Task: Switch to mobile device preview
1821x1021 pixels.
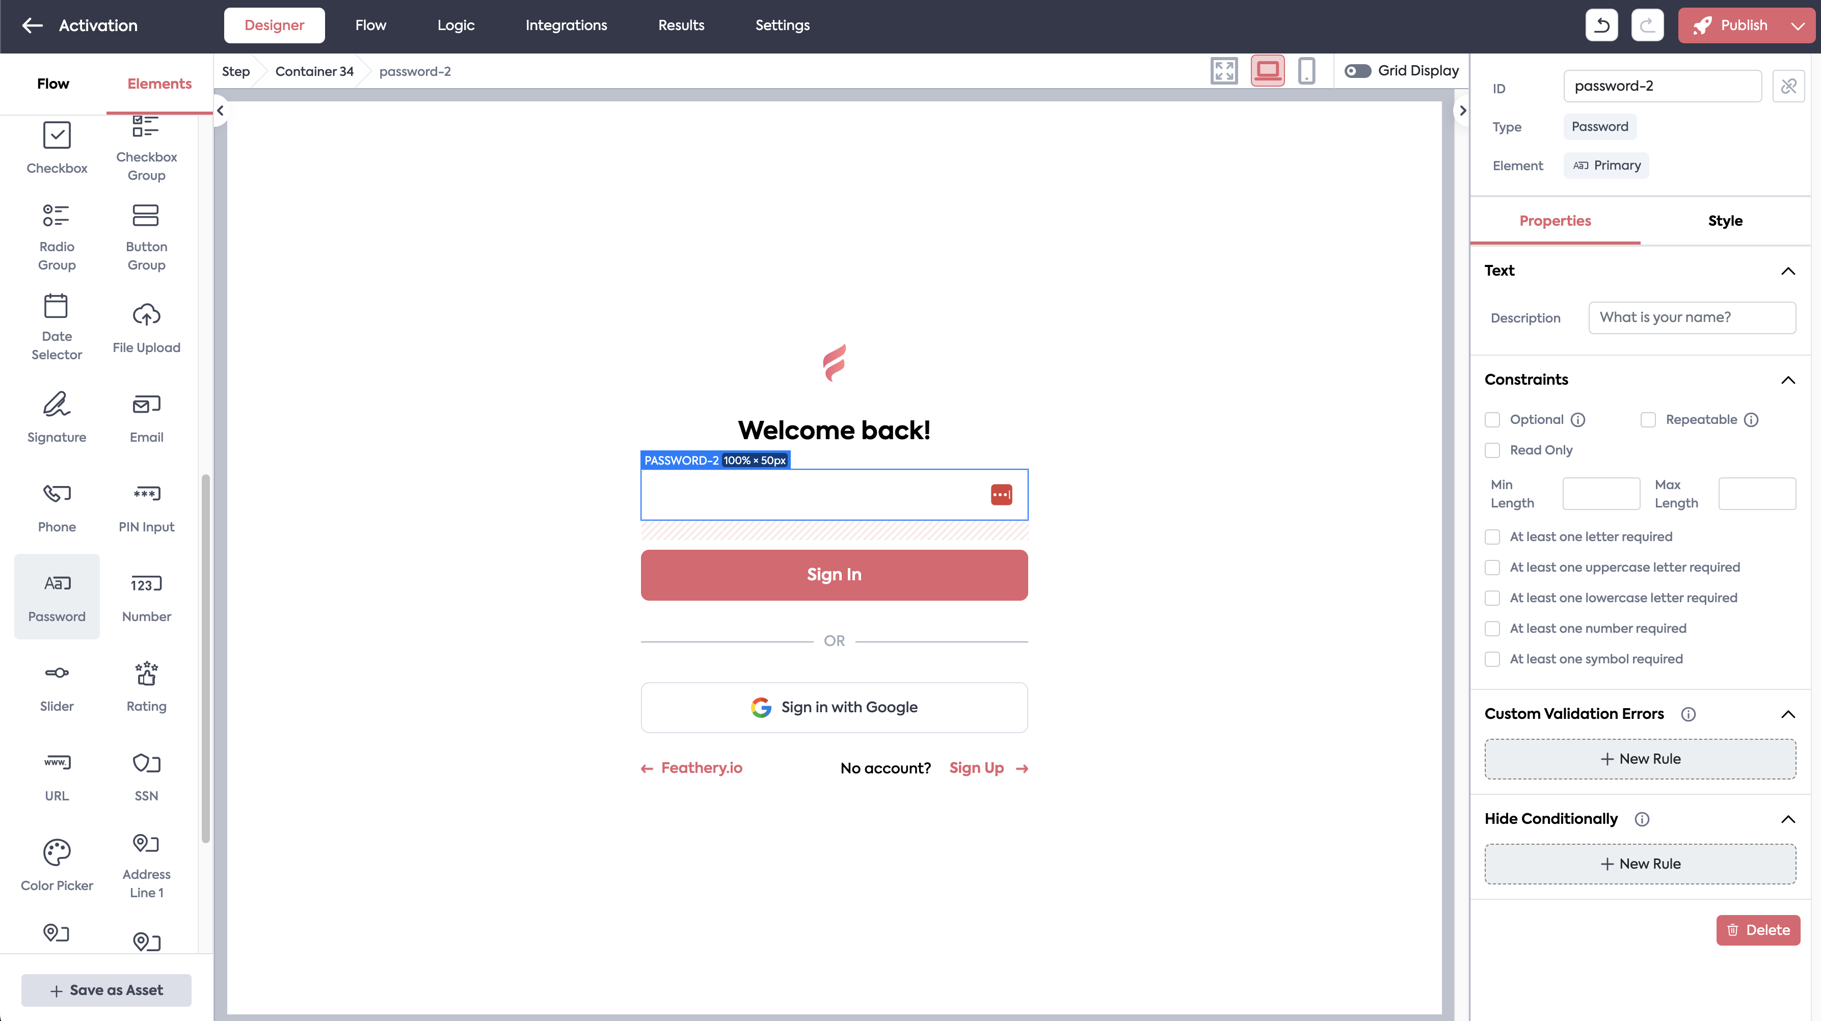Action: pos(1306,71)
